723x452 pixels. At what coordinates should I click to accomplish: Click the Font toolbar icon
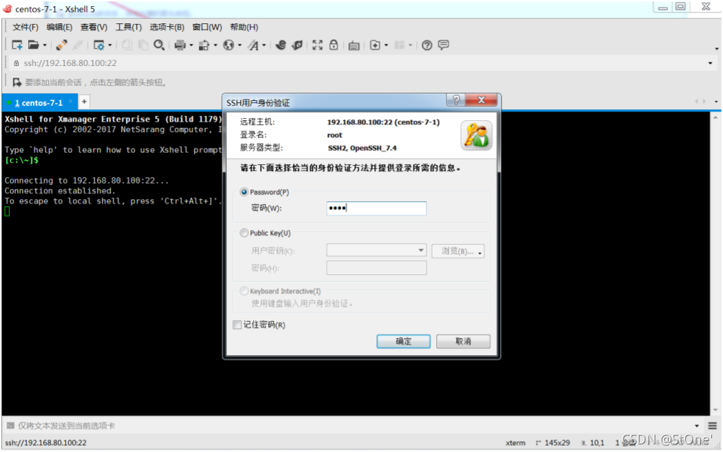point(253,45)
